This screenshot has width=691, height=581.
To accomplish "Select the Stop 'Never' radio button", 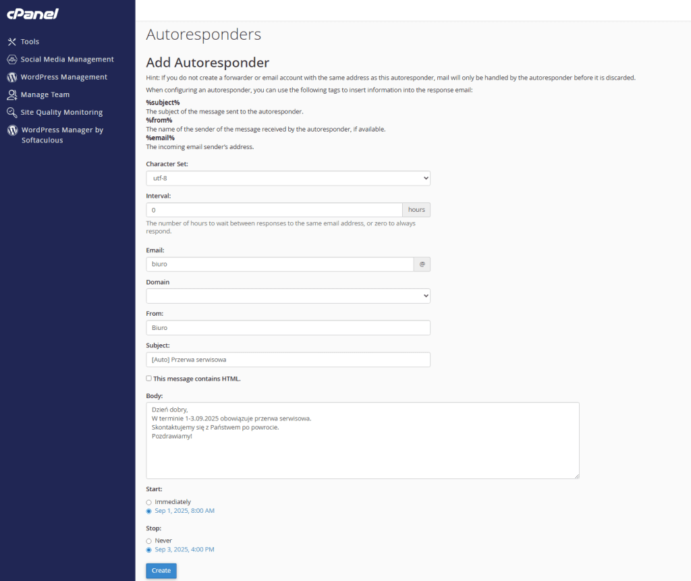I will click(x=149, y=541).
